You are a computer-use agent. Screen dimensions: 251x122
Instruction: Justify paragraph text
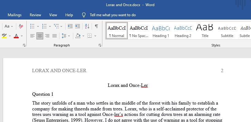point(55,36)
